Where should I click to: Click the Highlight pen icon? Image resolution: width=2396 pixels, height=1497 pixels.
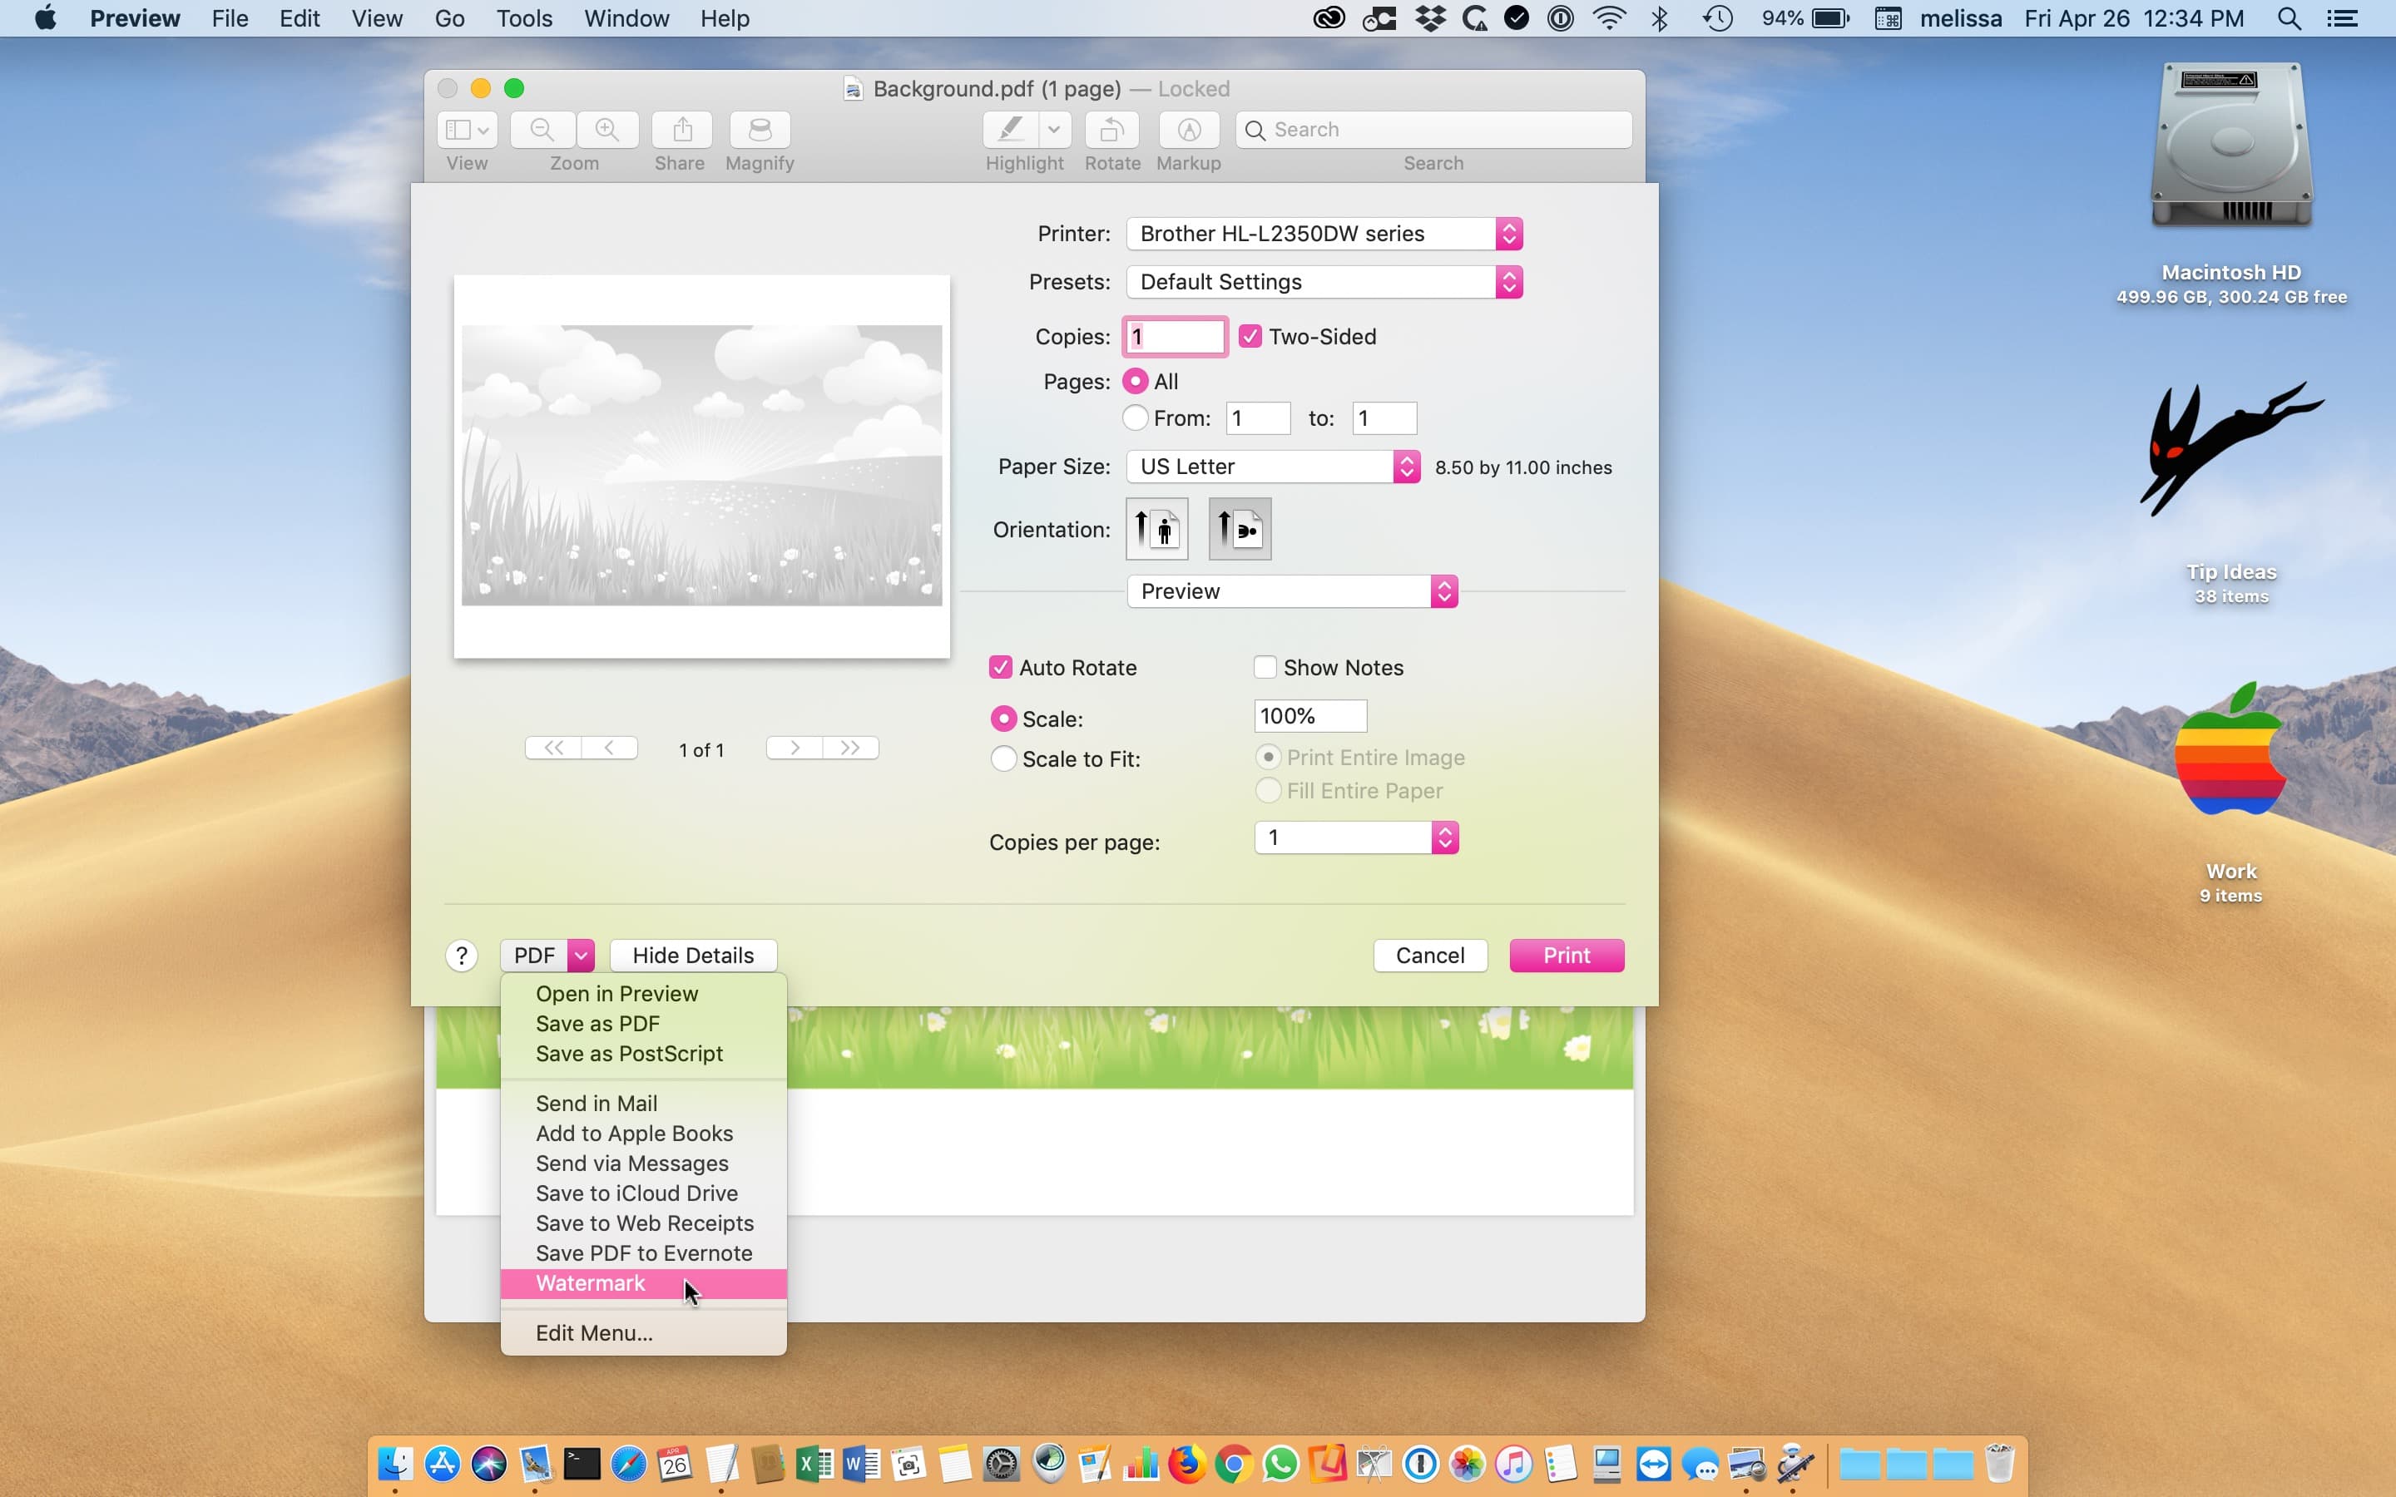click(1010, 130)
